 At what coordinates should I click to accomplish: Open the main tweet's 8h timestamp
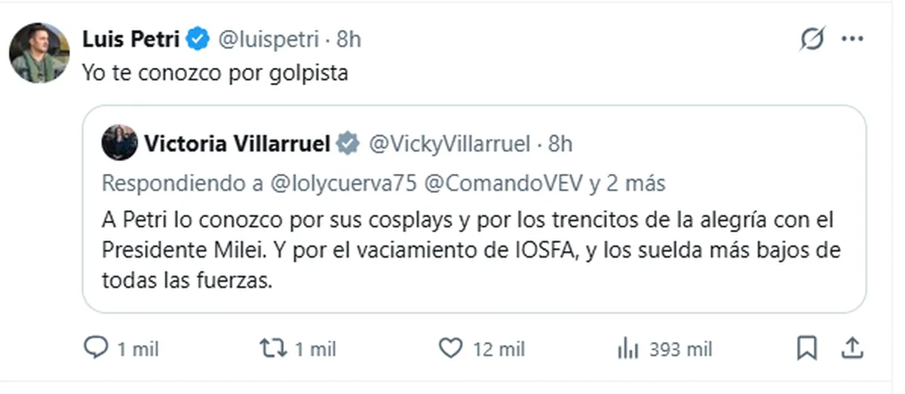[349, 39]
